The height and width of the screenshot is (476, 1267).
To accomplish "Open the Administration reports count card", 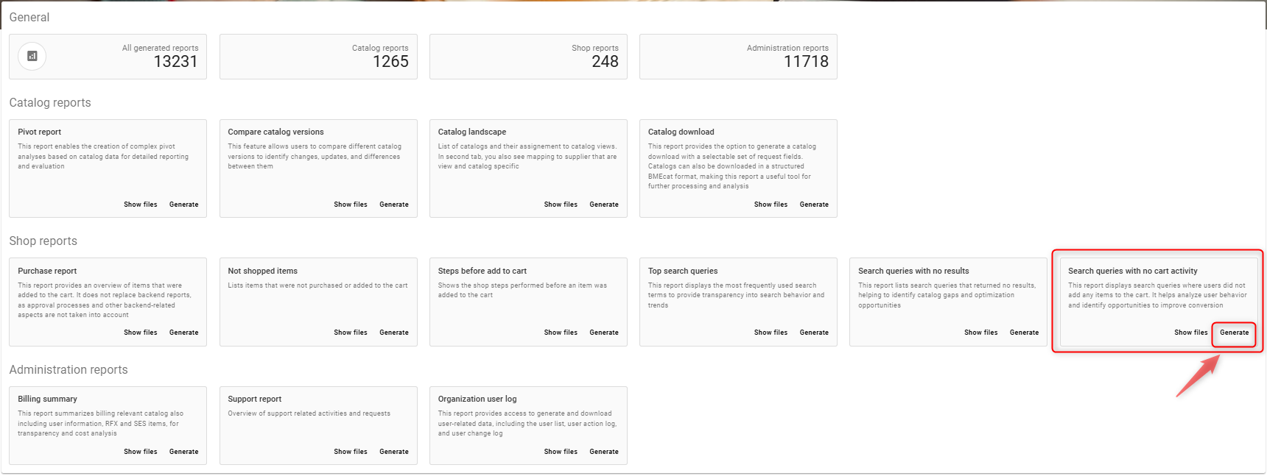I will pos(738,57).
